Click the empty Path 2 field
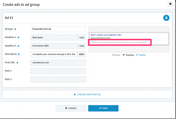The height and width of the screenshot is (119, 176). pos(58,79)
